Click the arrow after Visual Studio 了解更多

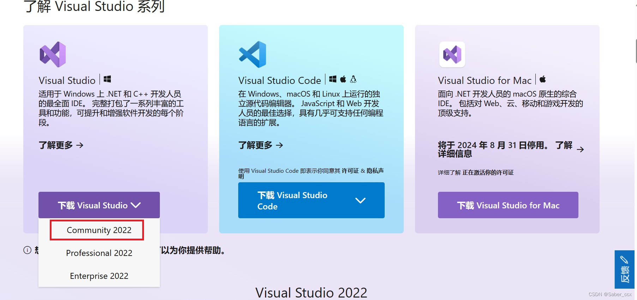[80, 145]
